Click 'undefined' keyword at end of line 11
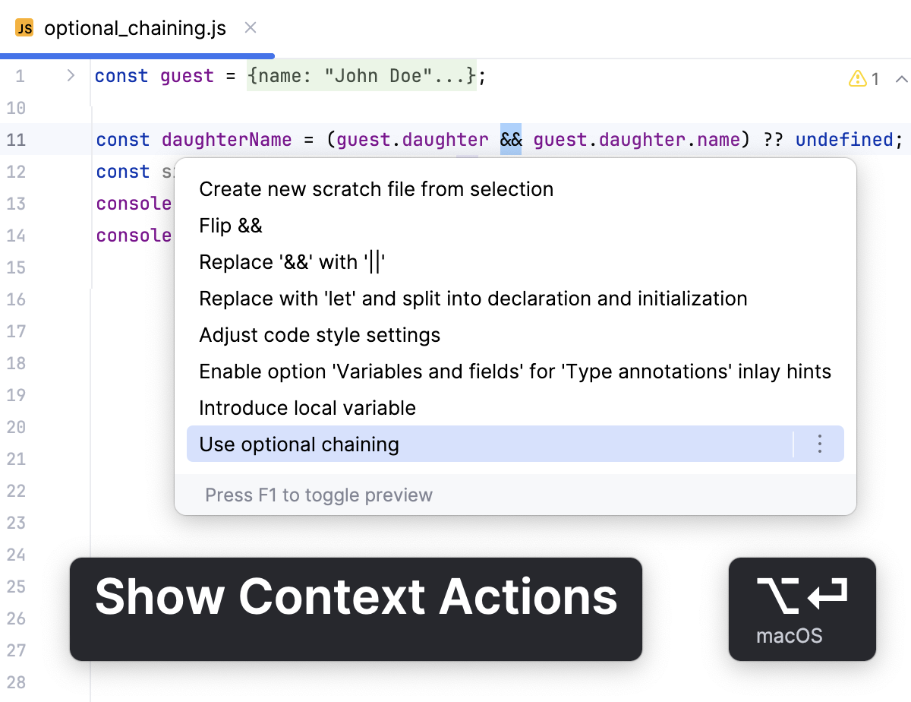This screenshot has height=702, width=911. [844, 139]
